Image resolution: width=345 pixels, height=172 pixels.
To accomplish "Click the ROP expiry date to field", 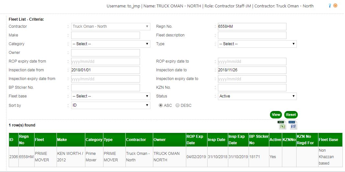I will (x=252, y=61).
